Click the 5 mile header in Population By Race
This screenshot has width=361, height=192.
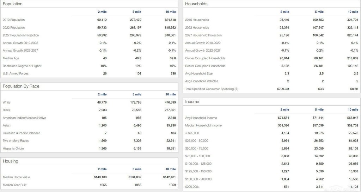[x=137, y=94]
